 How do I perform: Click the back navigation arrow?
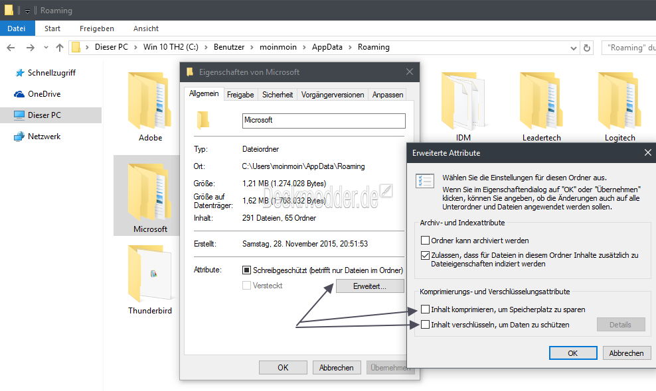point(11,48)
